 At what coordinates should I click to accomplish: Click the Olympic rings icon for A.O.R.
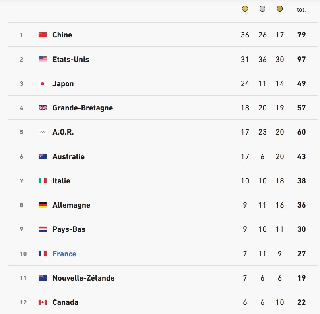43,132
